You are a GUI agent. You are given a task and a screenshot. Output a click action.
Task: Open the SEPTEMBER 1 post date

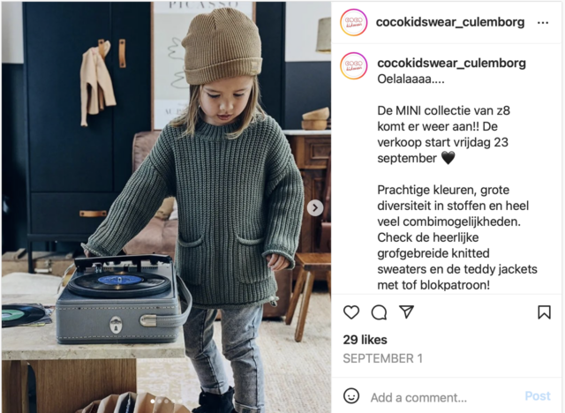tap(382, 358)
